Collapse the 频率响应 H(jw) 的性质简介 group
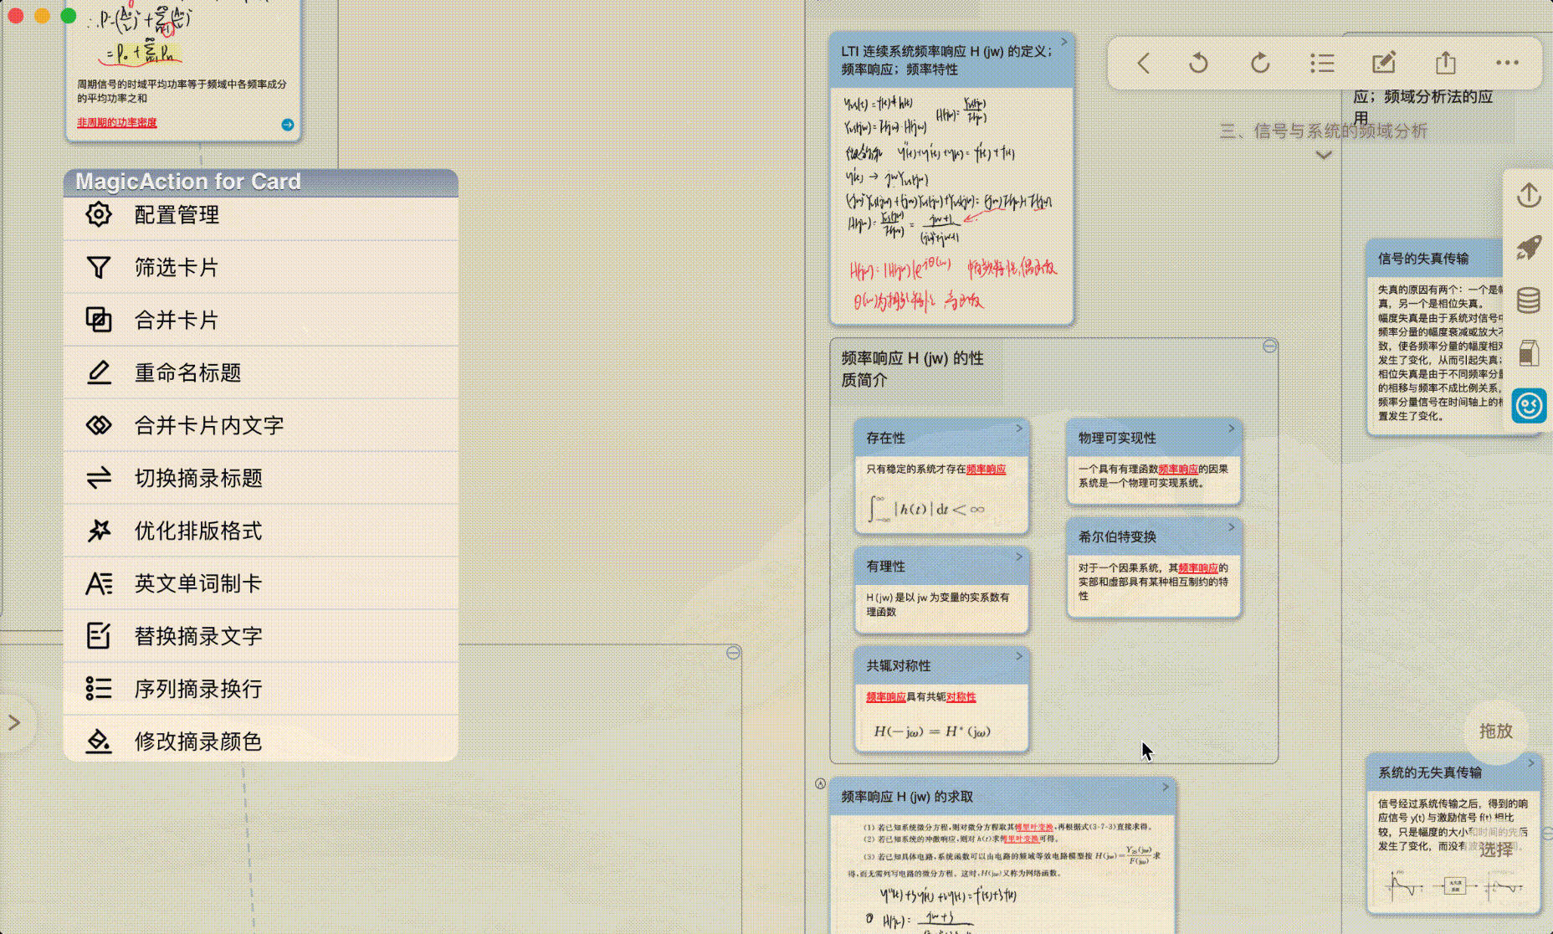 [x=1269, y=346]
